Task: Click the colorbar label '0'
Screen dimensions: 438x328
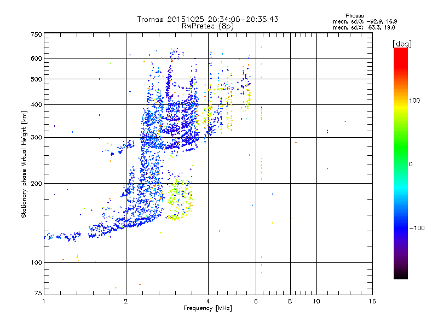Action: pos(411,164)
